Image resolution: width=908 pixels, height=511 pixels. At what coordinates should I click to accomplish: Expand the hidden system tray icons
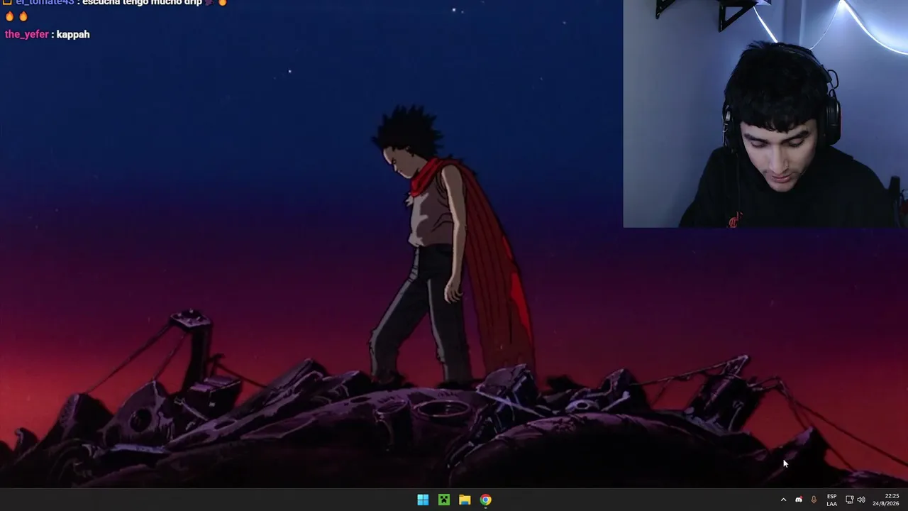[x=783, y=500]
